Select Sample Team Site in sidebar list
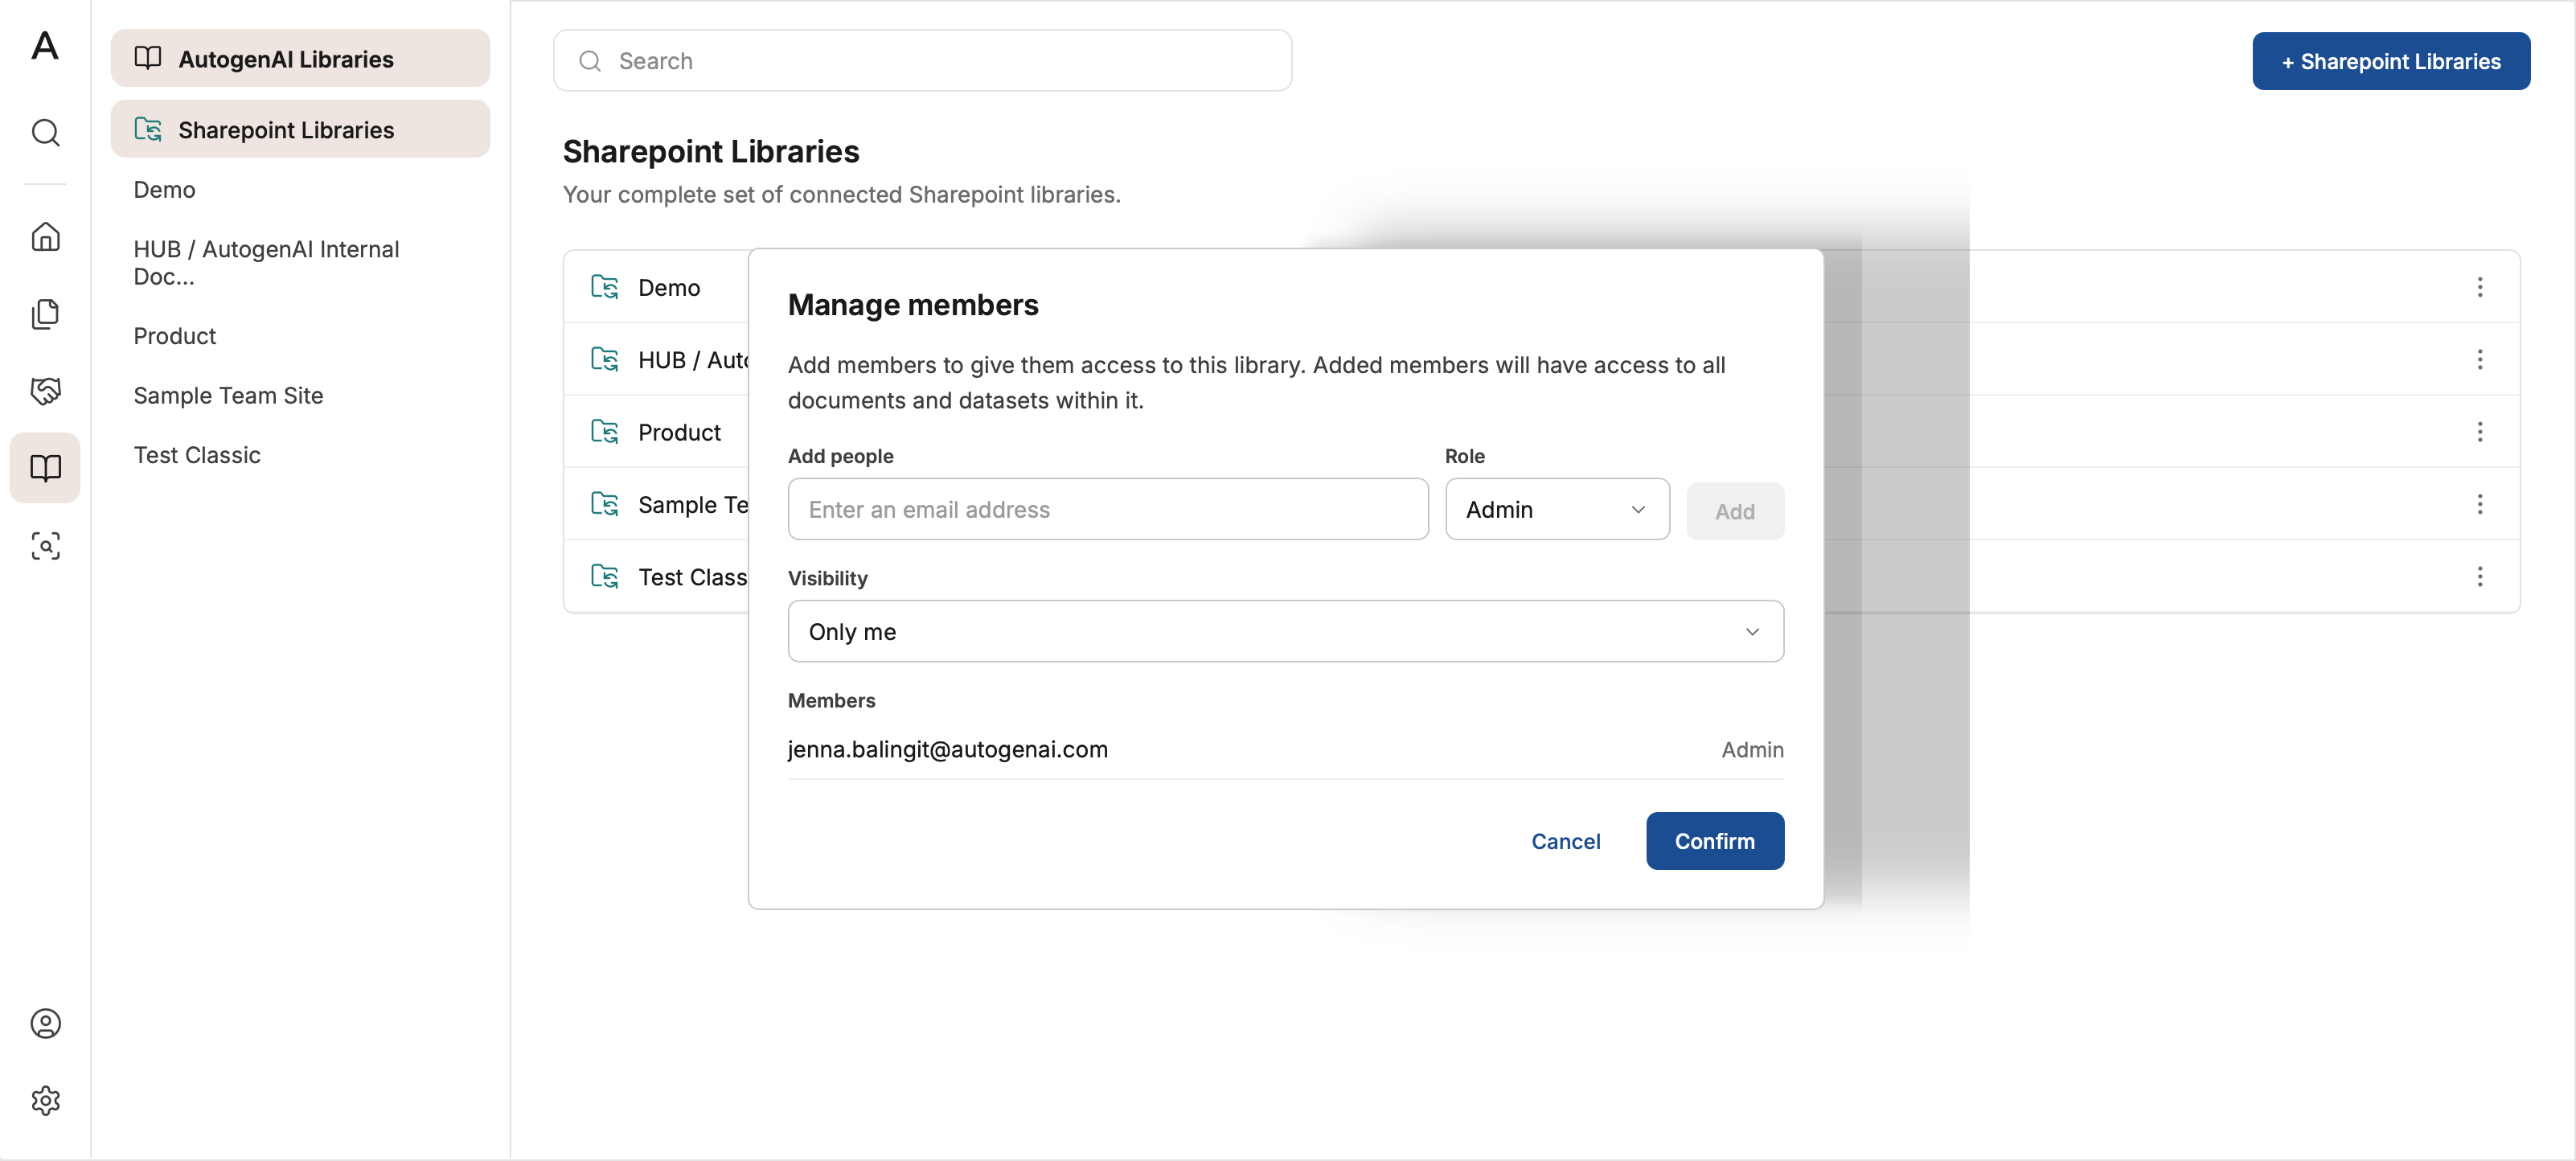 (228, 395)
